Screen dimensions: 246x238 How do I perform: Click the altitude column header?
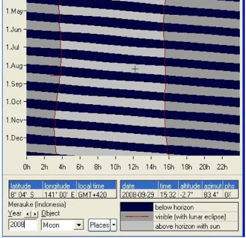[190, 186]
